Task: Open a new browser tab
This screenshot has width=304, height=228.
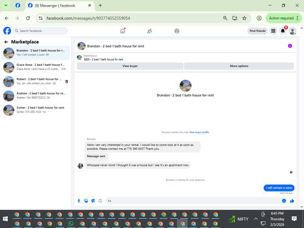Action: 100,5
